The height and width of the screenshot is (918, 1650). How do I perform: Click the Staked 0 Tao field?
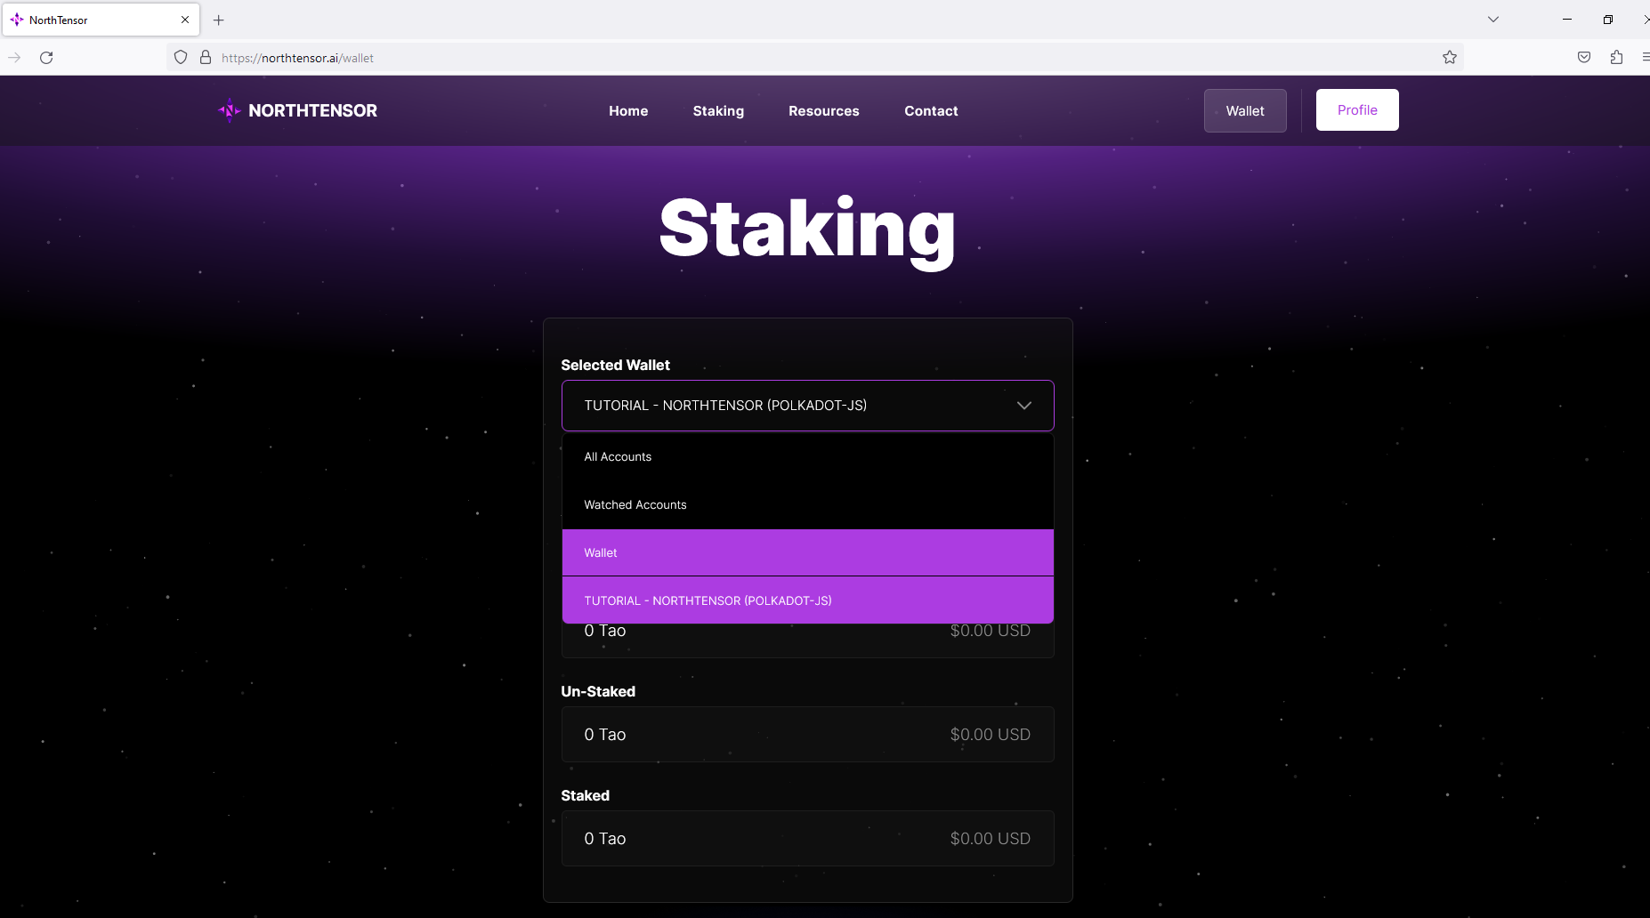[x=808, y=839]
